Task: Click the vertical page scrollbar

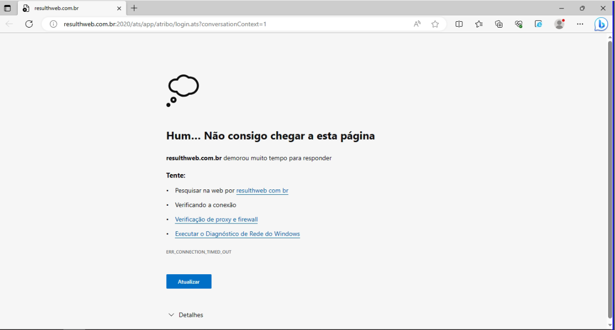Action: coord(610,179)
